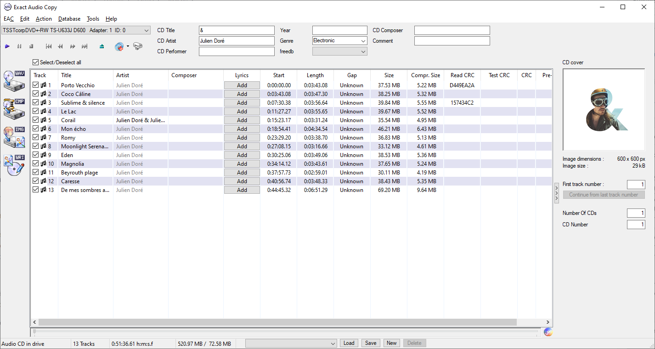The image size is (655, 349).
Task: Click the IMG copy image icon
Action: pyautogui.click(x=14, y=136)
